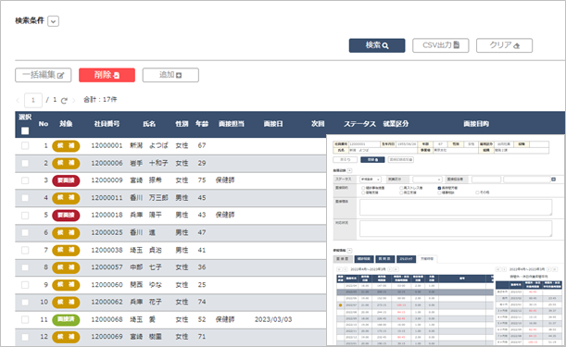This screenshot has height=347, width=566.
Task: Open the ステータス dropdown in detail panel
Action: pyautogui.click(x=371, y=180)
